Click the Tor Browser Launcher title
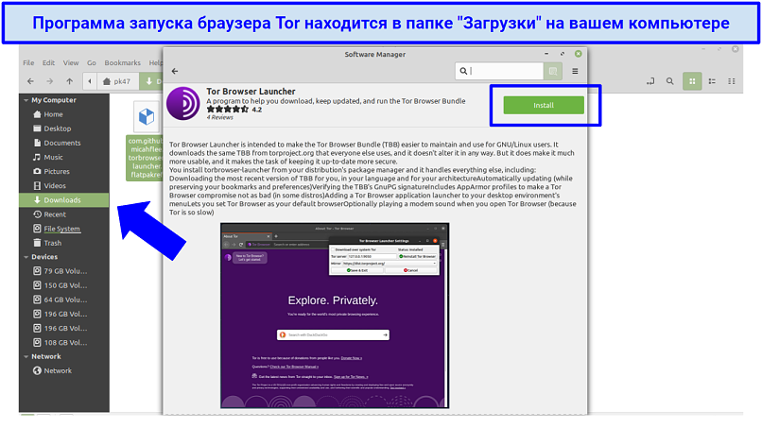Image resolution: width=762 pixels, height=428 pixels. pyautogui.click(x=251, y=92)
